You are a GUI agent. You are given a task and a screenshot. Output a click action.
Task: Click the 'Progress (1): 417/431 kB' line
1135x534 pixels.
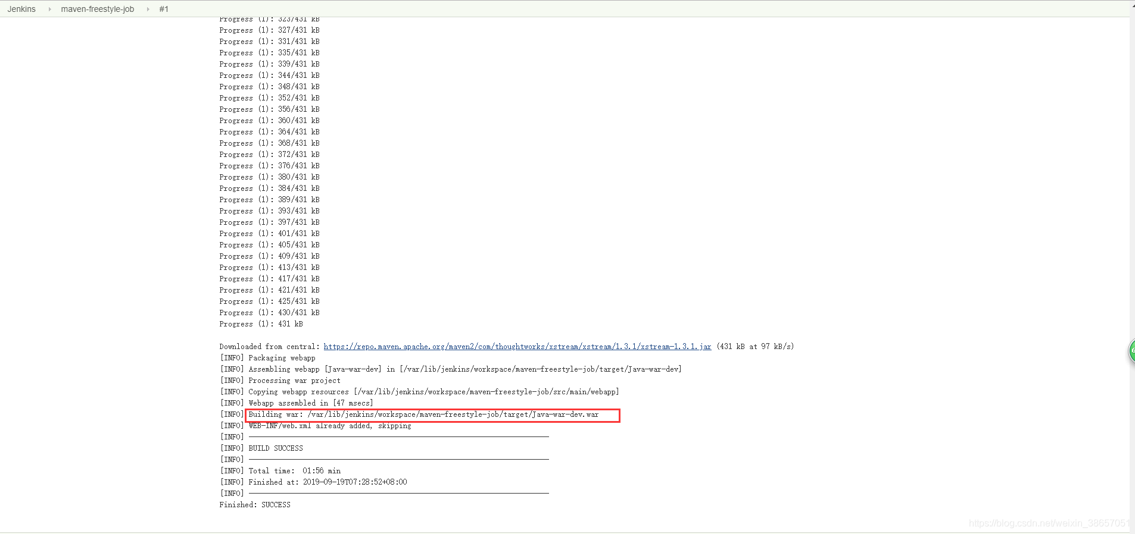coord(269,279)
